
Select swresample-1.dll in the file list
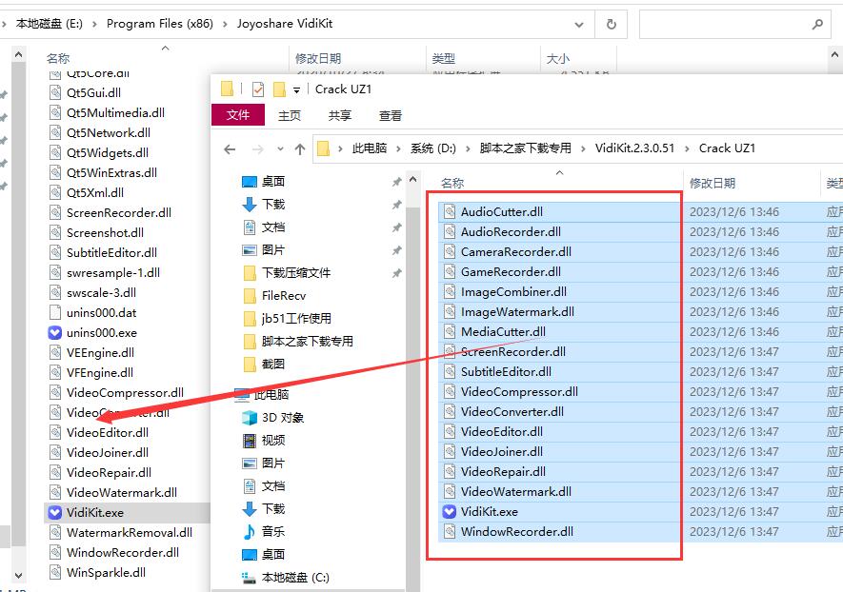click(x=113, y=273)
